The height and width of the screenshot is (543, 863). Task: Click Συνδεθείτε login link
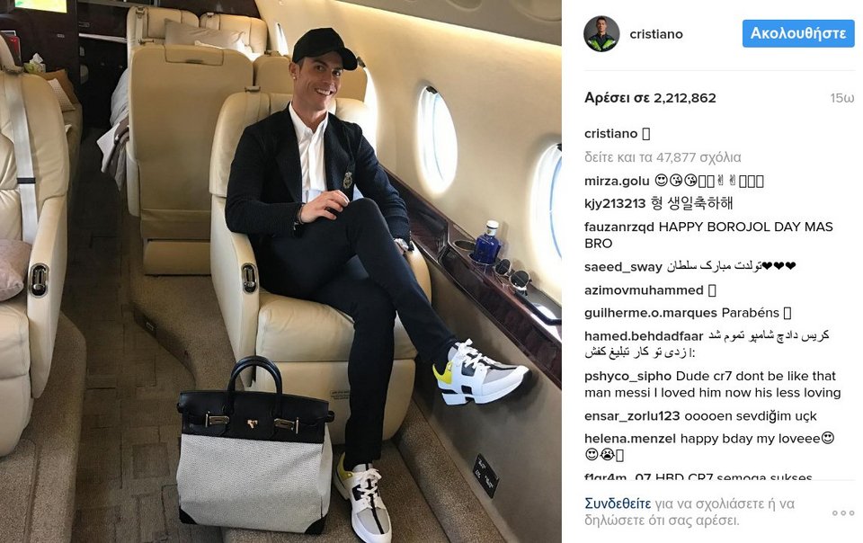coord(618,503)
